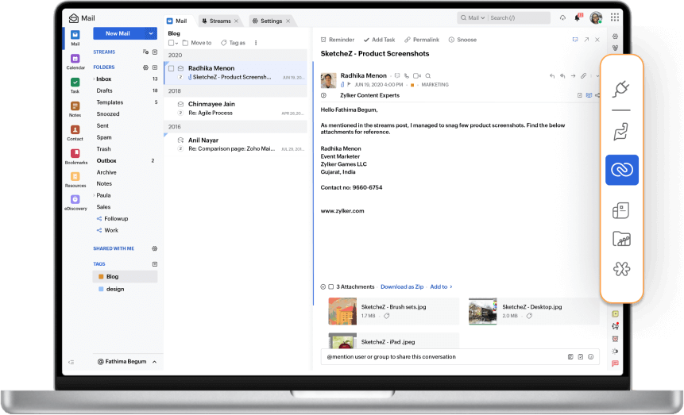Open the folder chart icon in side panel

(621, 239)
